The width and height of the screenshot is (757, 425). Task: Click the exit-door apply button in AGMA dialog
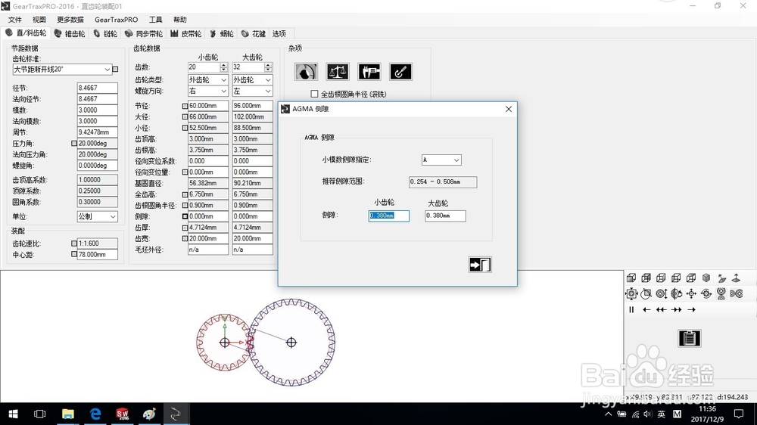pyautogui.click(x=480, y=265)
